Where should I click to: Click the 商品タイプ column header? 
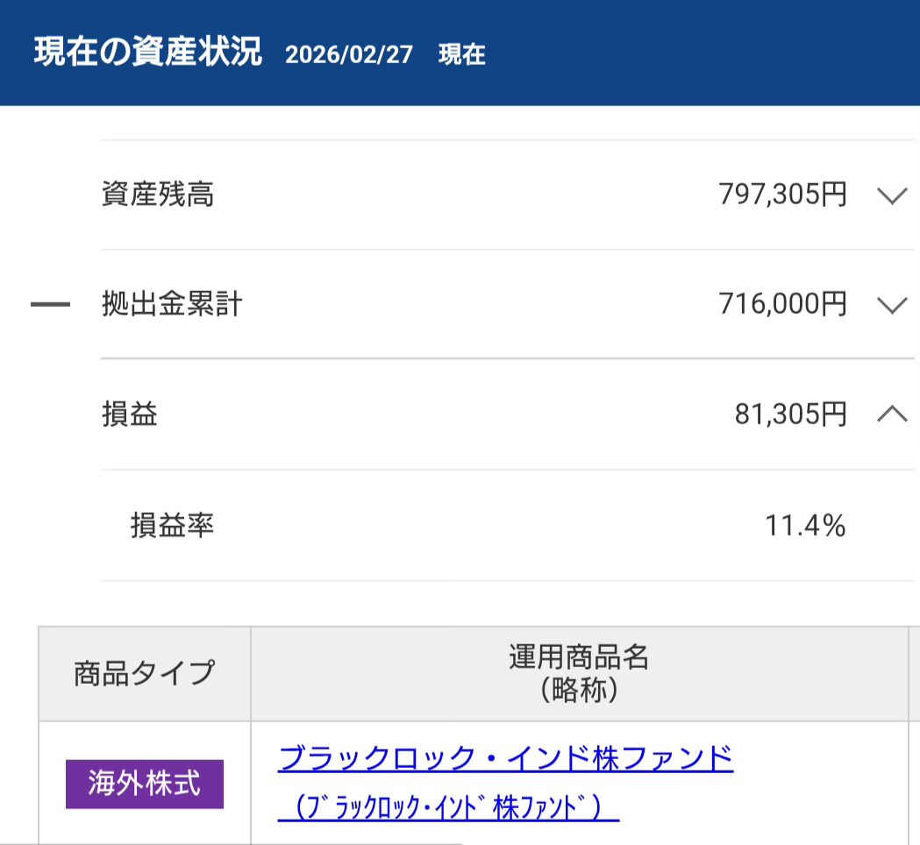(145, 673)
